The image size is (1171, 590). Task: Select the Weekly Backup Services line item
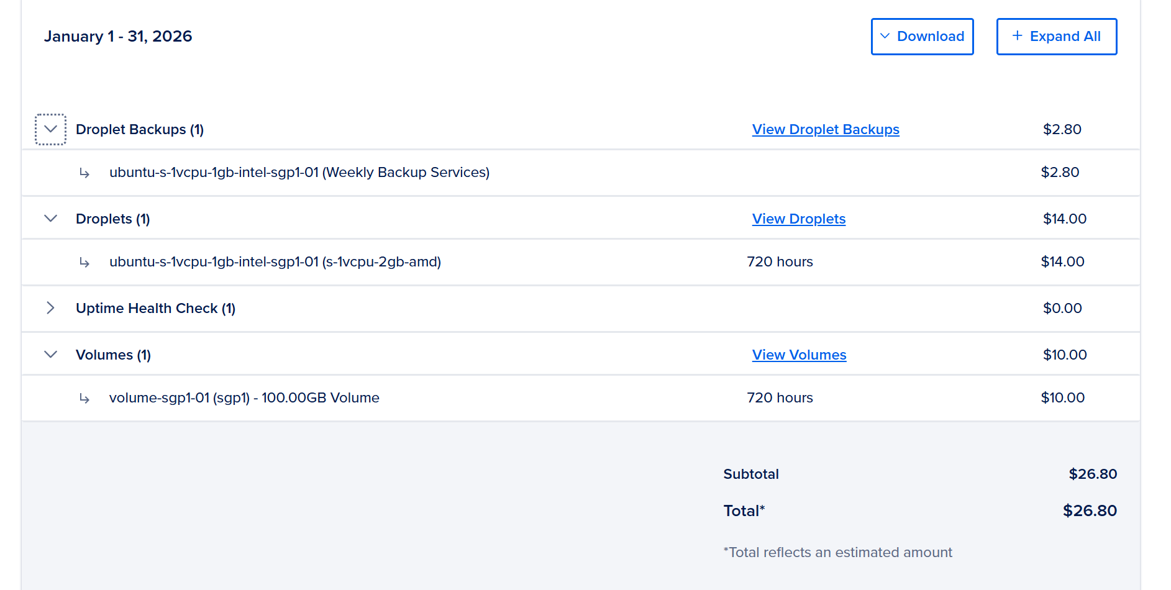(x=299, y=172)
